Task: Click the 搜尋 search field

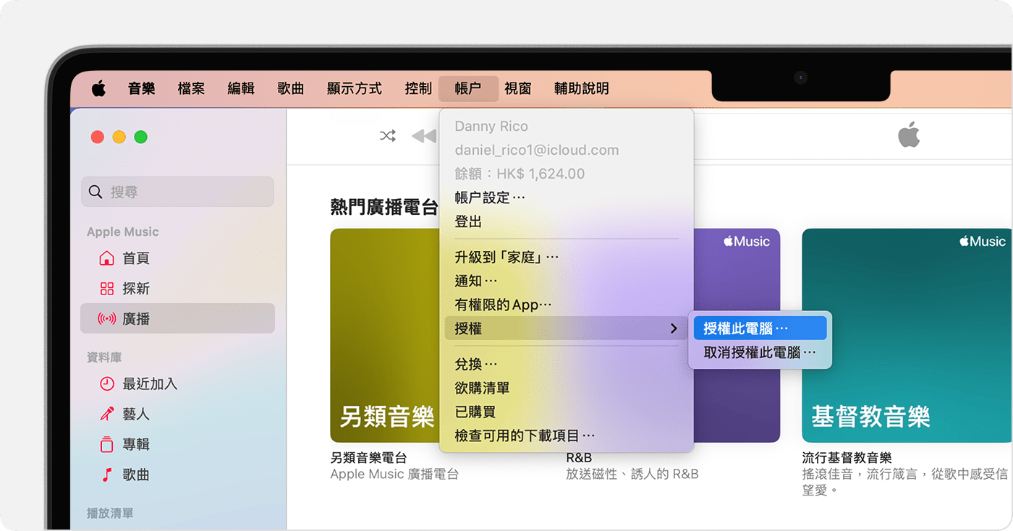Action: (177, 192)
